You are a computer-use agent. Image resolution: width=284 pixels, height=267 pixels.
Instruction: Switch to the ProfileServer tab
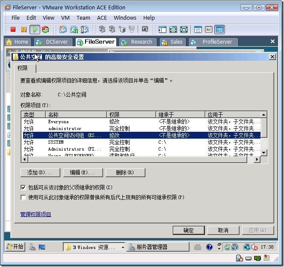point(213,42)
